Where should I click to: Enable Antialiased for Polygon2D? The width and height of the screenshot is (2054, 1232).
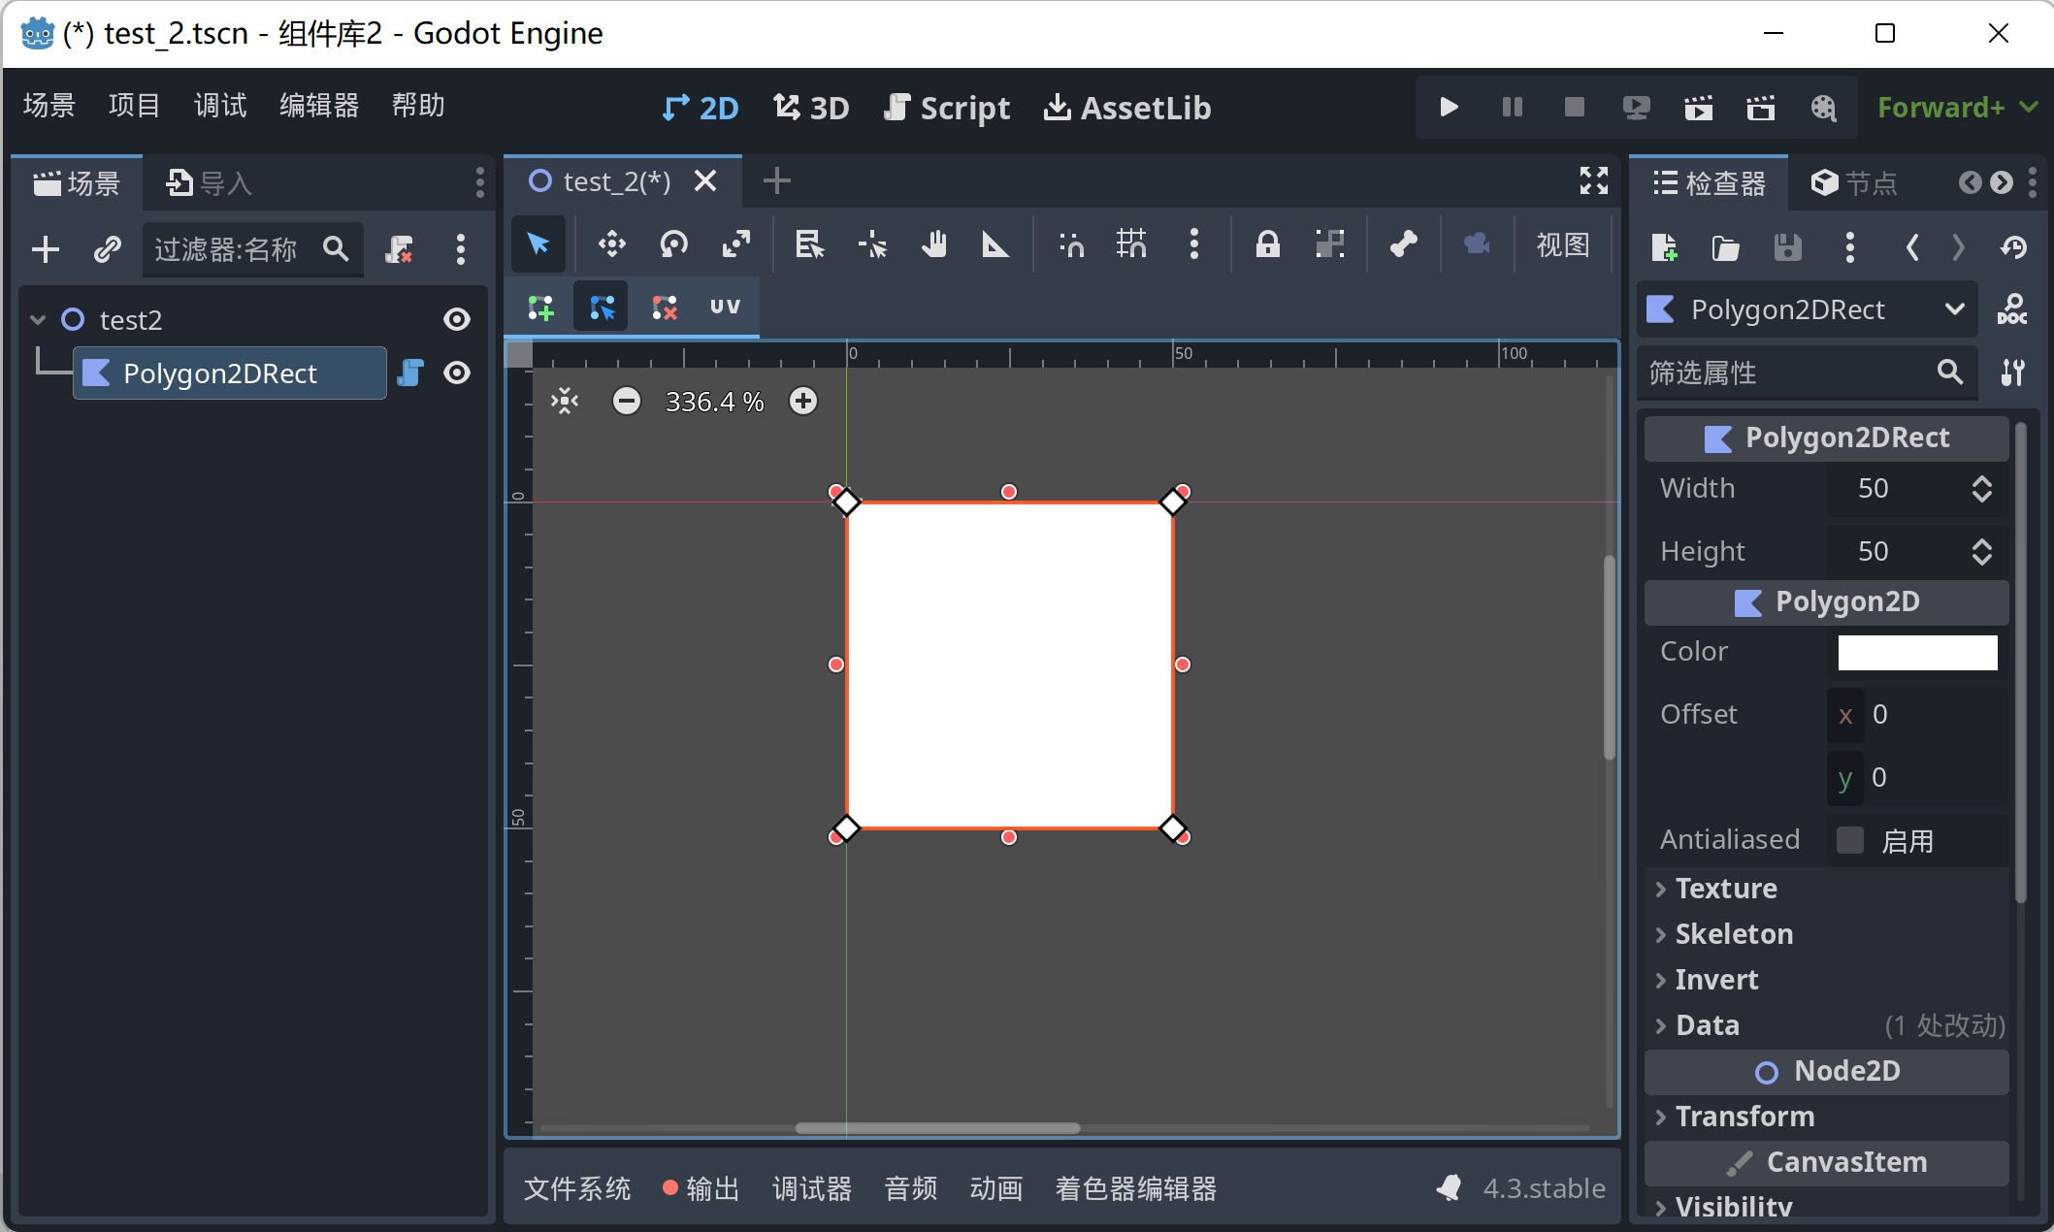click(1850, 840)
